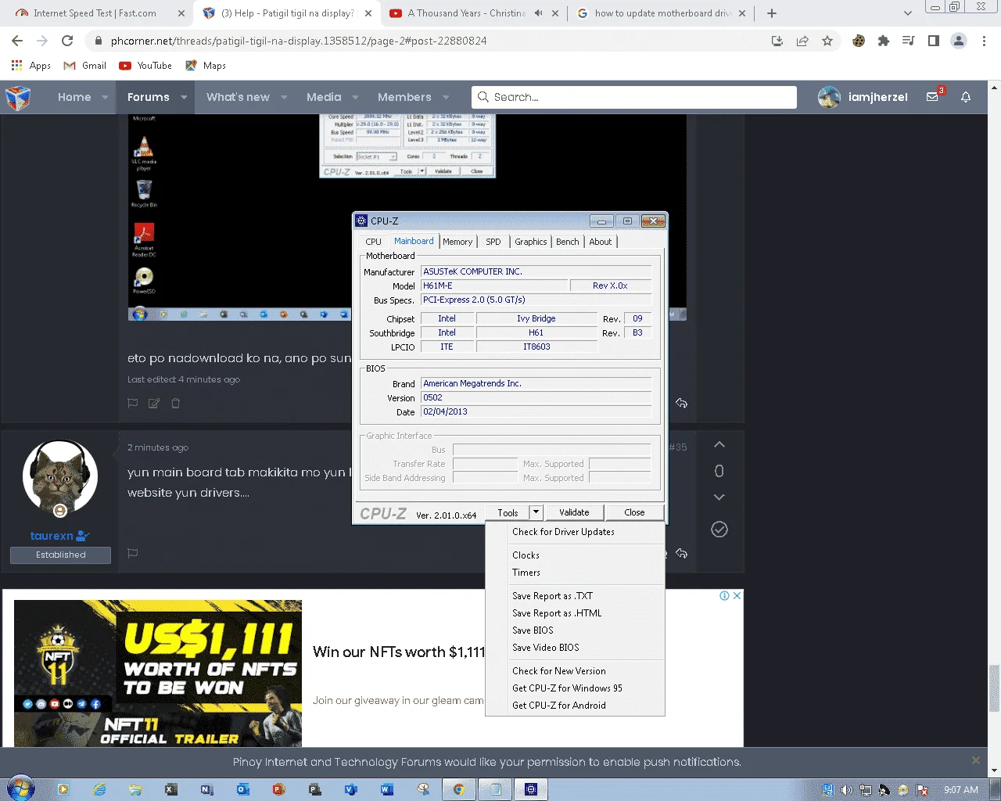Viewport: 1001px width, 801px height.
Task: Switch to Memory tab in CPU-Z
Action: pyautogui.click(x=457, y=242)
